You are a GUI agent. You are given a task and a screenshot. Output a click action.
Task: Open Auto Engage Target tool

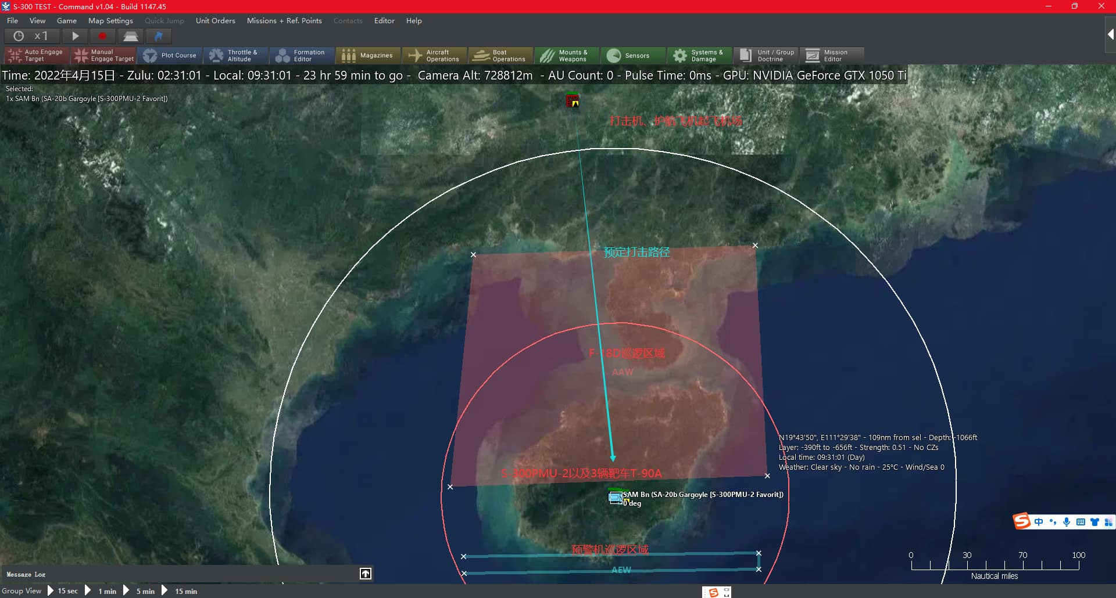click(37, 56)
